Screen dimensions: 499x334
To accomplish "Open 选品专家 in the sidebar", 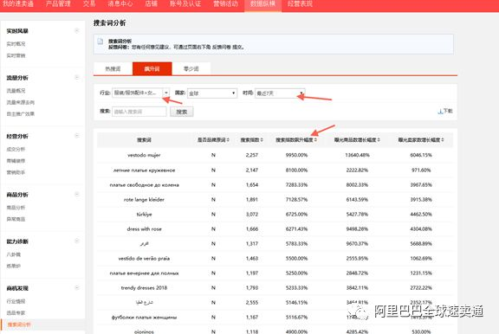I will point(16,312).
